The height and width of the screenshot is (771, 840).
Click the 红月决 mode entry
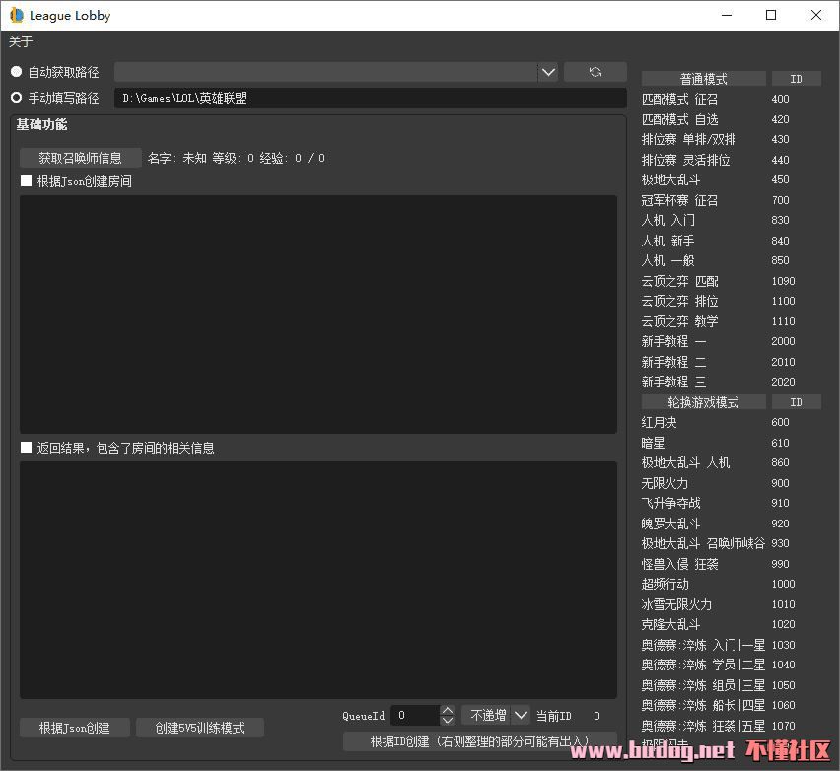[659, 422]
